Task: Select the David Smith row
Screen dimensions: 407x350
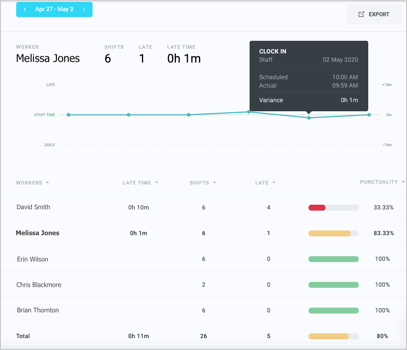Action: [33, 207]
